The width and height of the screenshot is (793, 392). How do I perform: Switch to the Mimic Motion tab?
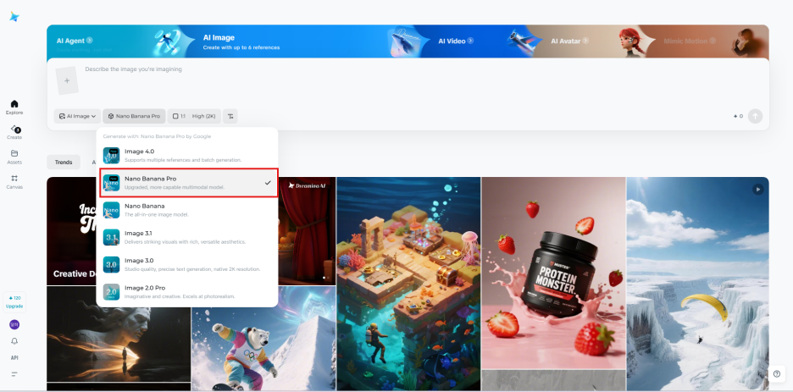point(690,41)
